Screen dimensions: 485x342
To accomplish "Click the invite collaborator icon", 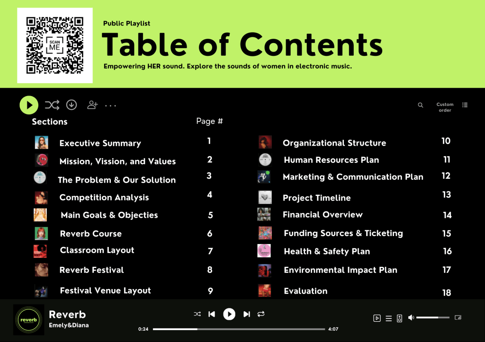I will pos(92,105).
